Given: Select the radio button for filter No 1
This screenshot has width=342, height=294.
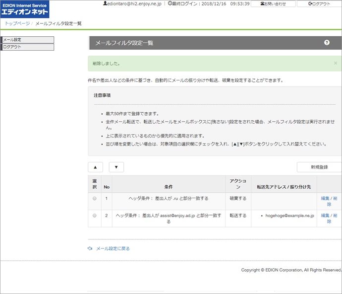Looking at the screenshot, I should [x=95, y=199].
